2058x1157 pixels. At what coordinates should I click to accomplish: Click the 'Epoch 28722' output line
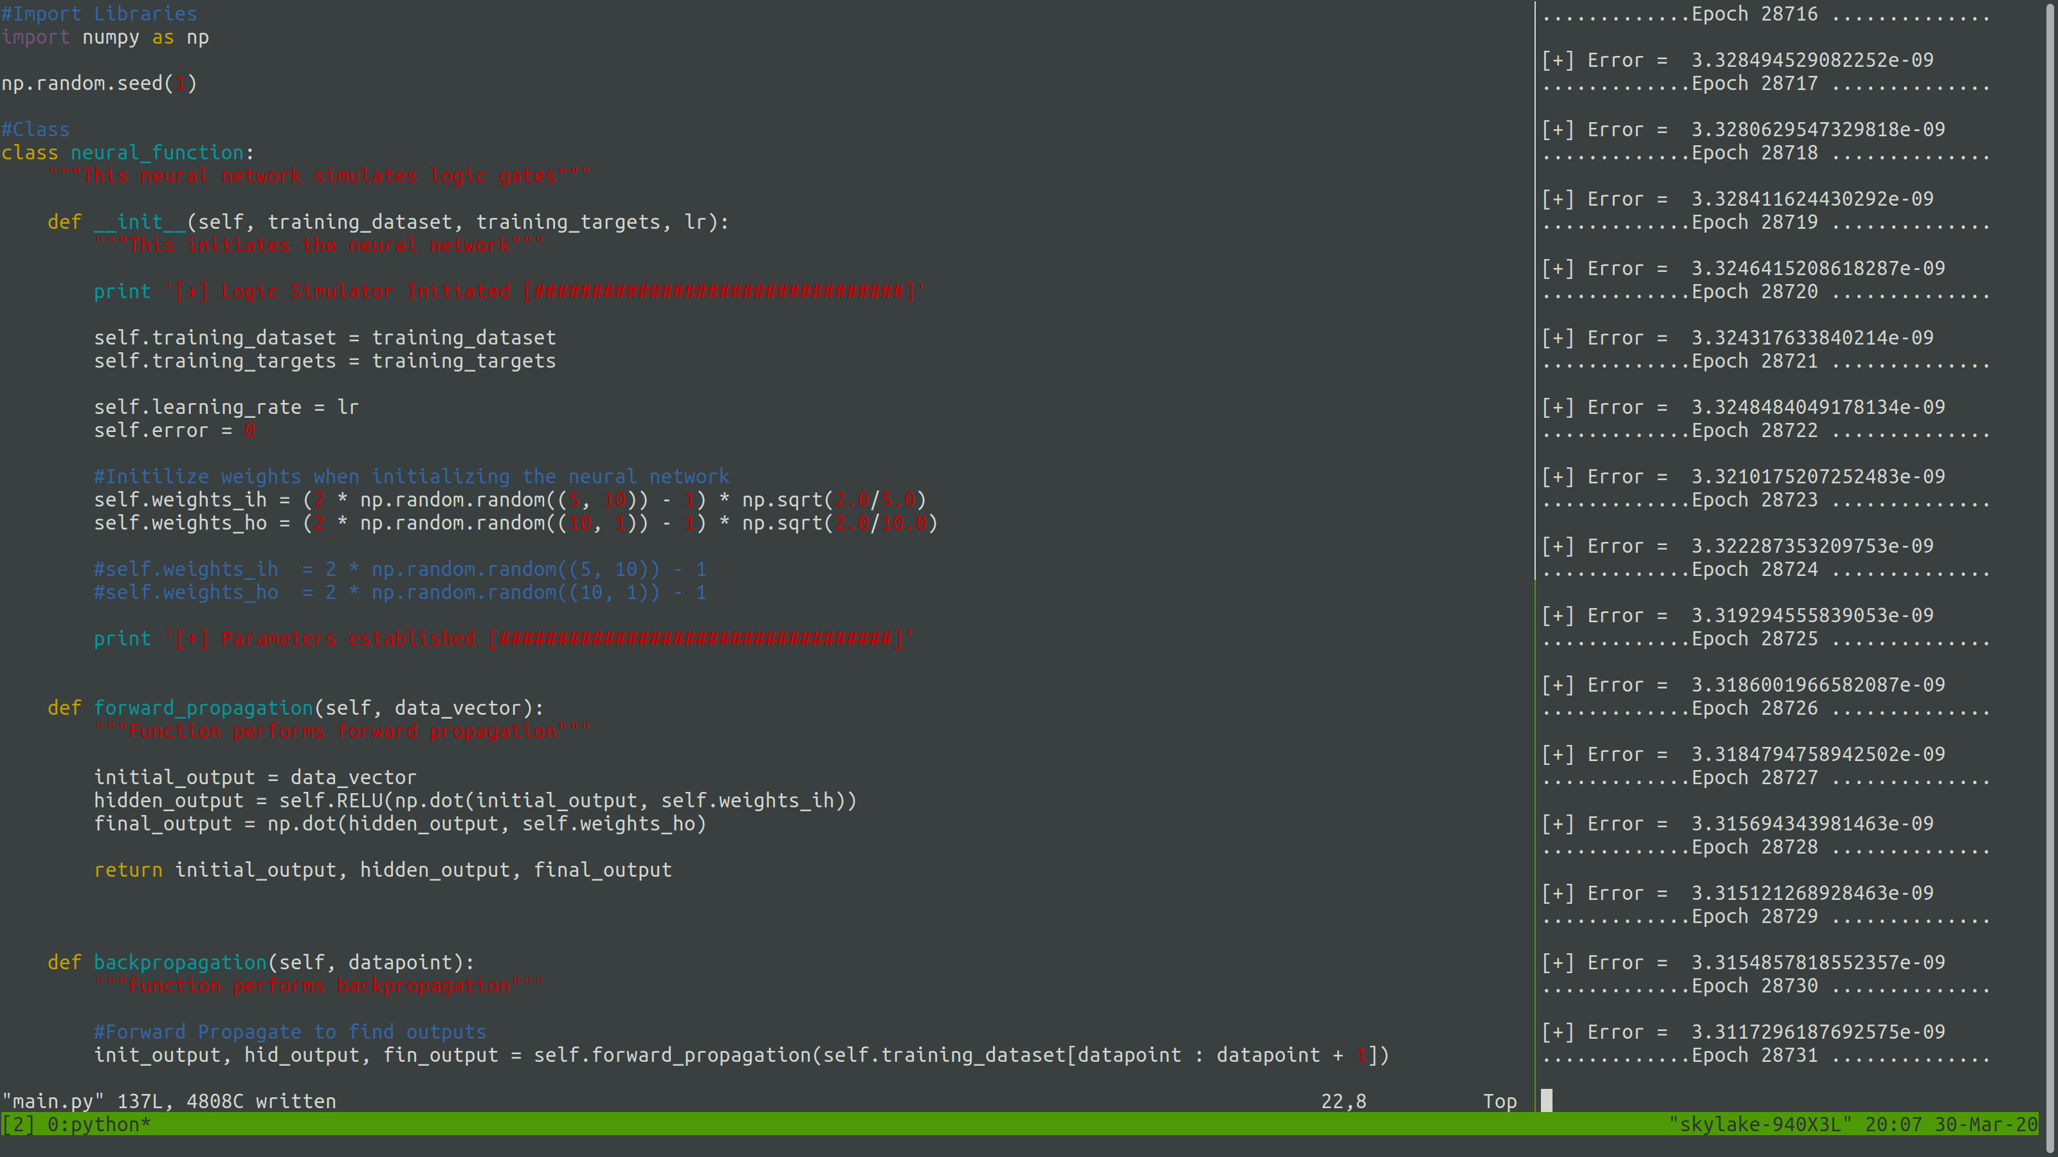(1765, 431)
